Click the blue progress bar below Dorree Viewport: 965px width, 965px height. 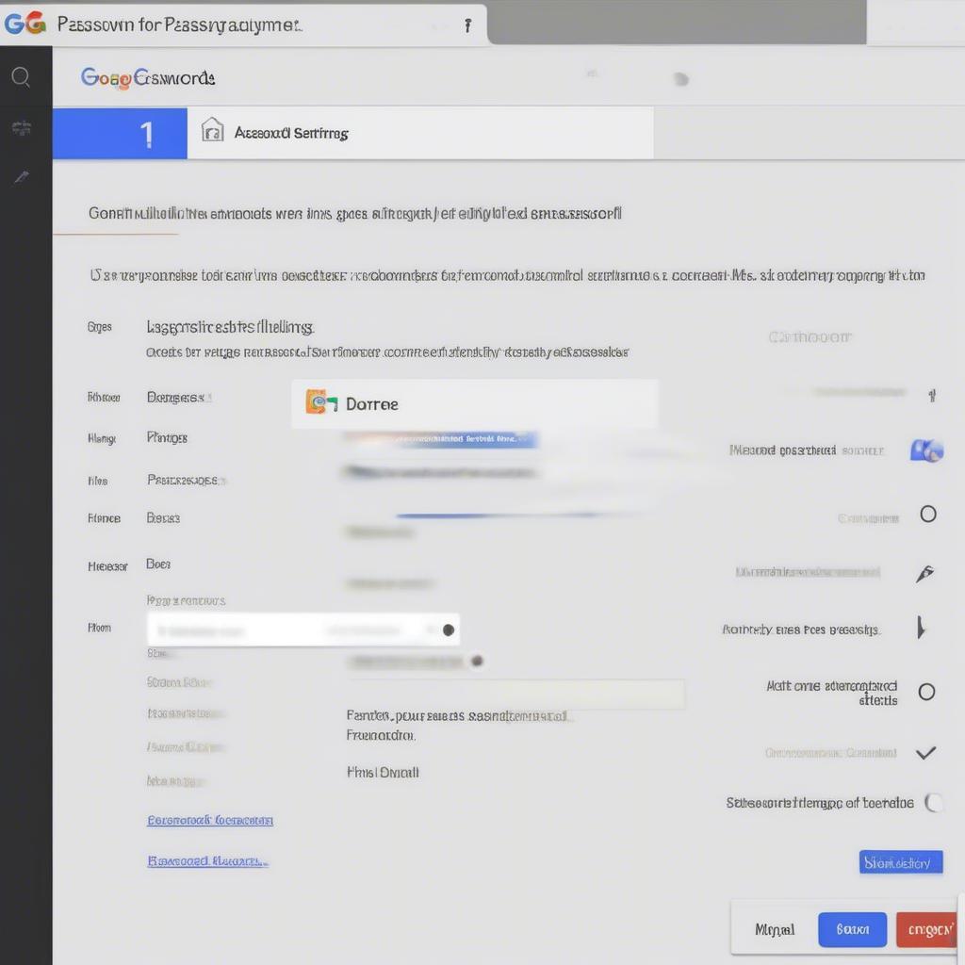[x=440, y=439]
